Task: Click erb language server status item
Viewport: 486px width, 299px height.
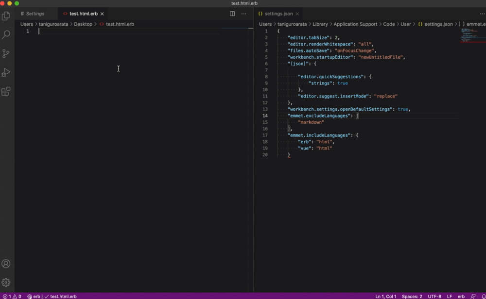Action: (34, 296)
